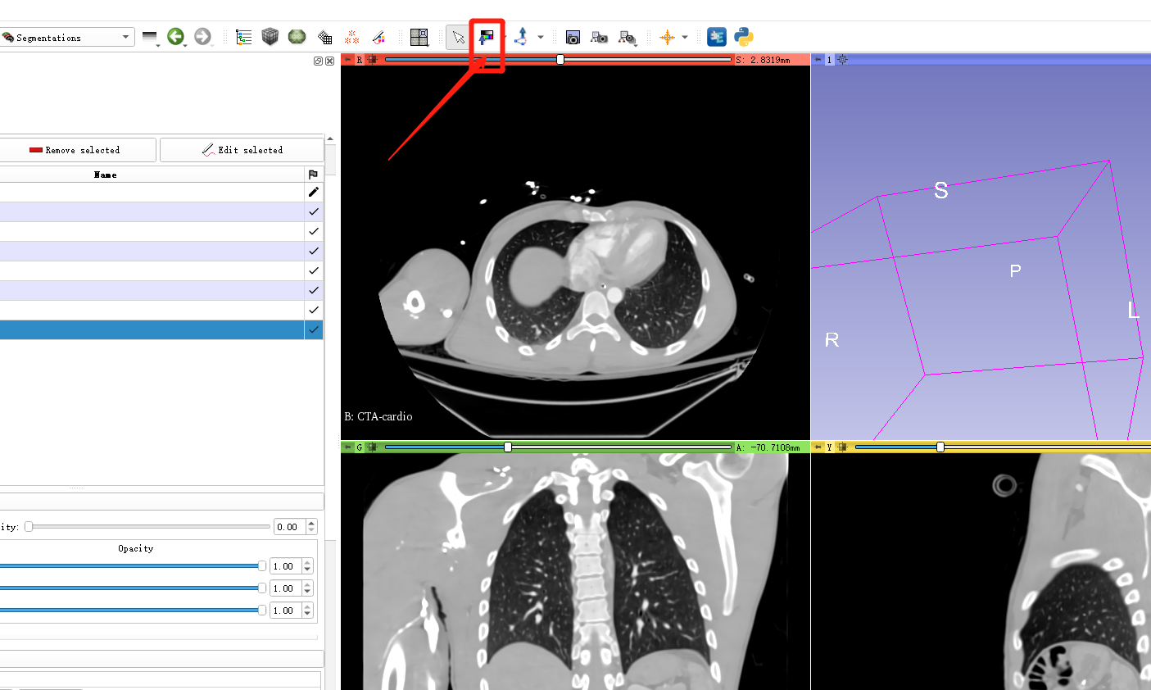Click the green back arrow to previous module

[x=177, y=36]
